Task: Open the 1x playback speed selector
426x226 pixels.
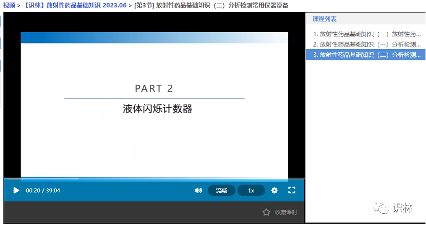Action: [x=251, y=190]
